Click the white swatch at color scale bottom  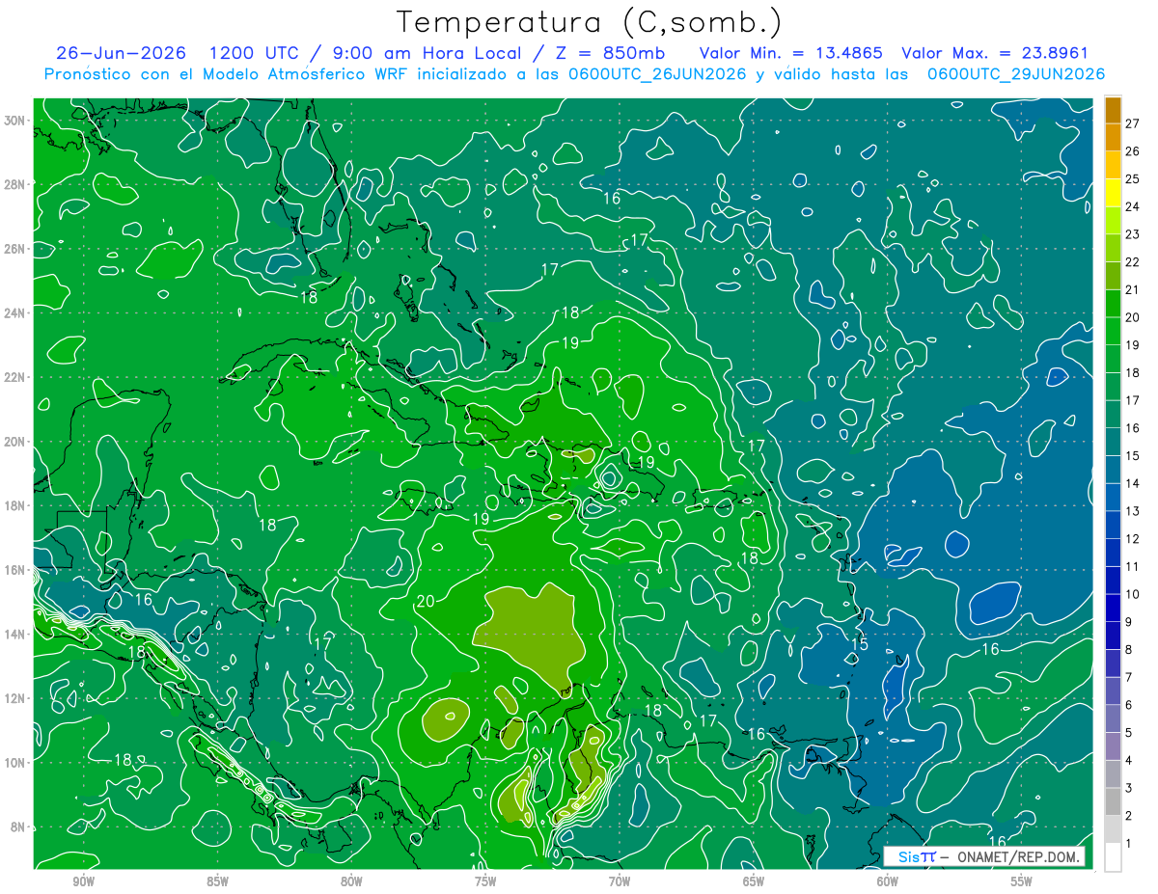coord(1113,857)
